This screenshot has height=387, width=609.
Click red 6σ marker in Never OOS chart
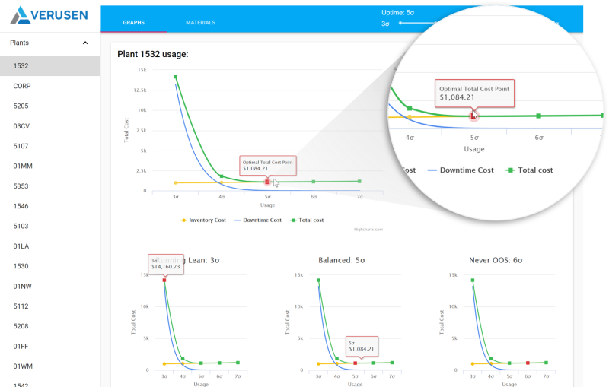pyautogui.click(x=528, y=363)
